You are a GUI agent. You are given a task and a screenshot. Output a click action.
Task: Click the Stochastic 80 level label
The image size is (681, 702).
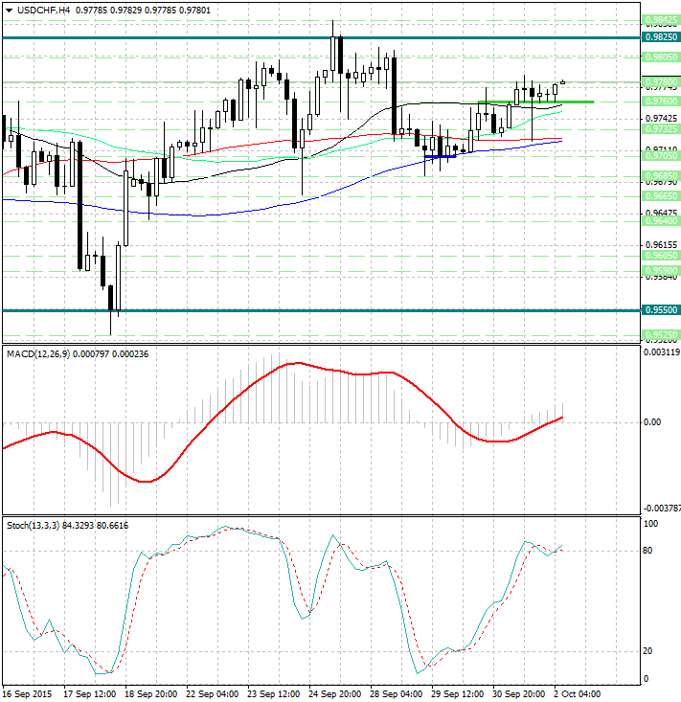647,551
